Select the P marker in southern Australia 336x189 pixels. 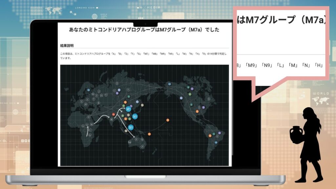click(143, 147)
